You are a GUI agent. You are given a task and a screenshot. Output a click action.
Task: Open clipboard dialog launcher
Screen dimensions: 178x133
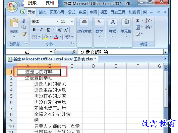click(26, 43)
